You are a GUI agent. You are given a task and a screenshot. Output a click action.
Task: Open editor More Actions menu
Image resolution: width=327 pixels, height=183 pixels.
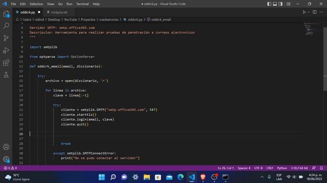point(321,12)
